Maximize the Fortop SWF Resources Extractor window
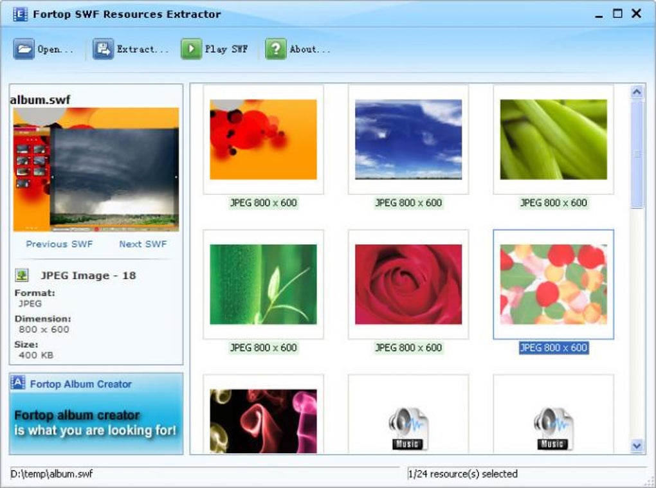 coord(617,14)
